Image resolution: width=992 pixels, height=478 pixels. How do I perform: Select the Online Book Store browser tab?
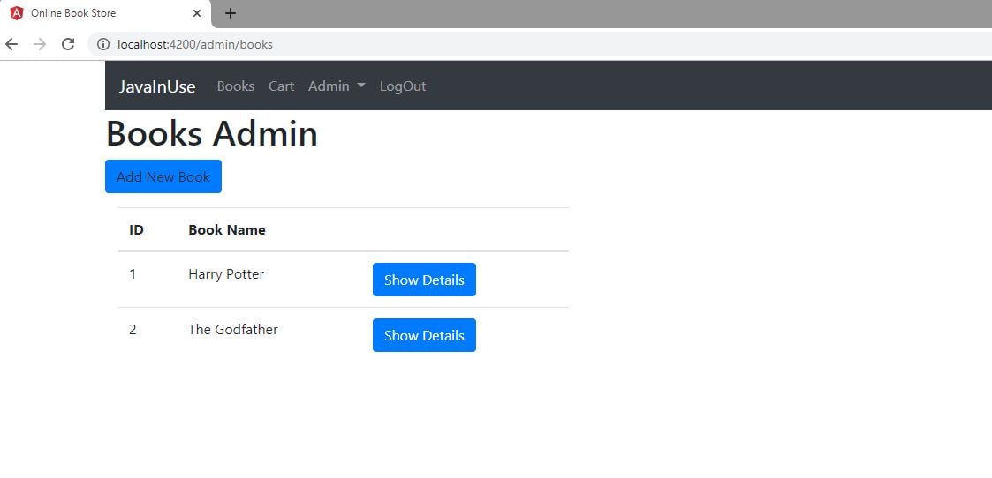pyautogui.click(x=104, y=13)
